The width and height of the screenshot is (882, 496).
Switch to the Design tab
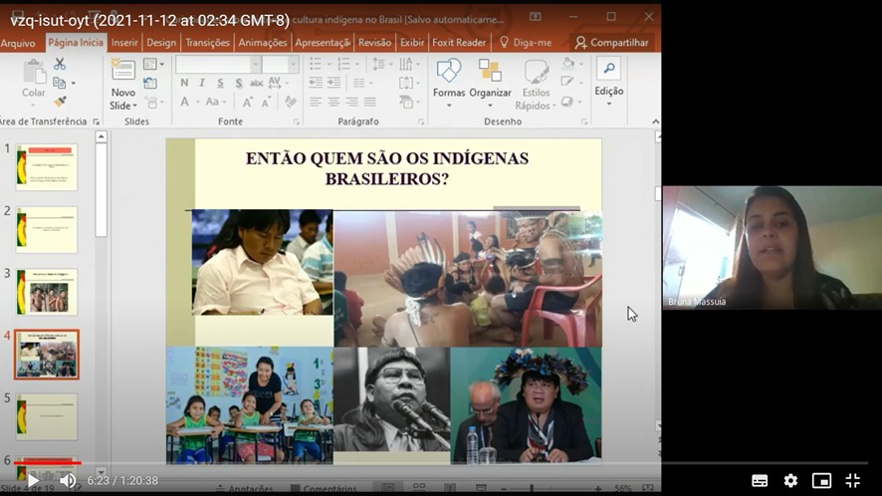tap(161, 42)
